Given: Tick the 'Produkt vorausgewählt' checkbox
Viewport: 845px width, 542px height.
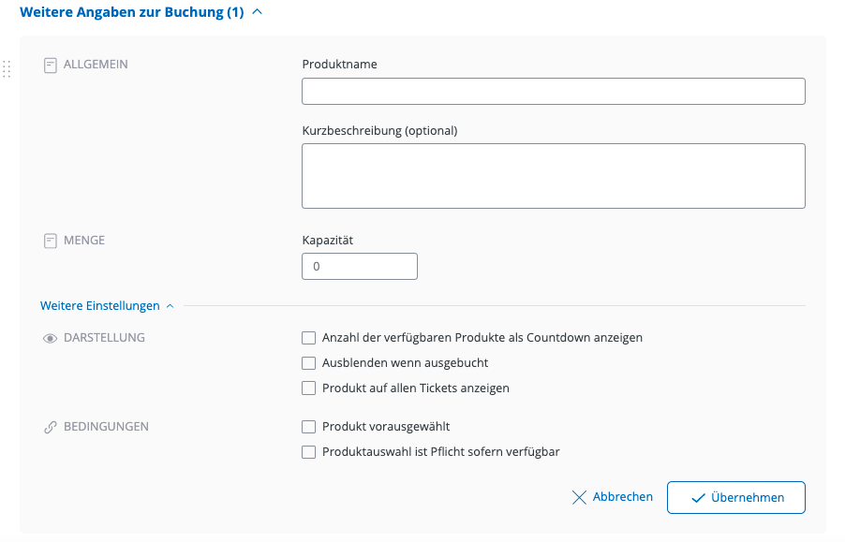Looking at the screenshot, I should [x=308, y=427].
